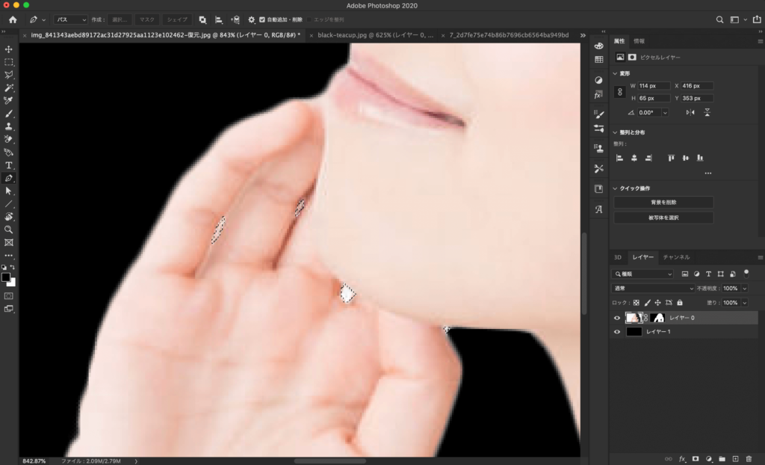Open the Share icon at top right
The image size is (765, 465).
coord(756,19)
